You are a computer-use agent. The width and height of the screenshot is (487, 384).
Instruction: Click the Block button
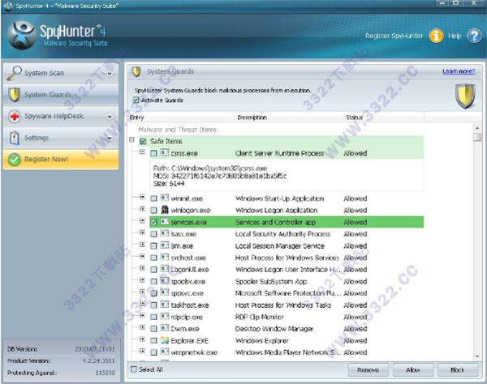point(458,369)
